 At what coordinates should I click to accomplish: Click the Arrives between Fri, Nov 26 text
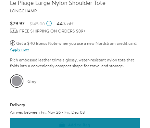pyautogui.click(x=35, y=112)
